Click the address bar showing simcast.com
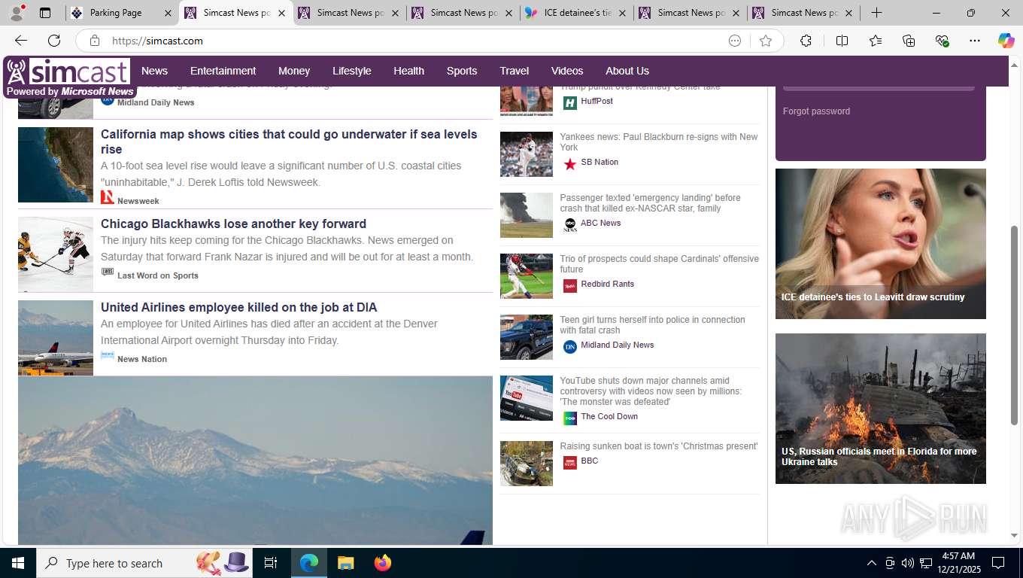 [x=414, y=41]
